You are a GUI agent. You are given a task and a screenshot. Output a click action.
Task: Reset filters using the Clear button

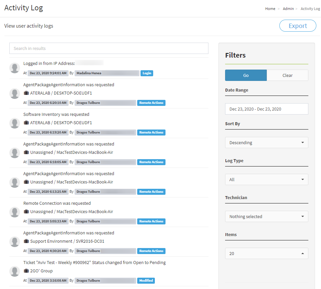coord(287,75)
